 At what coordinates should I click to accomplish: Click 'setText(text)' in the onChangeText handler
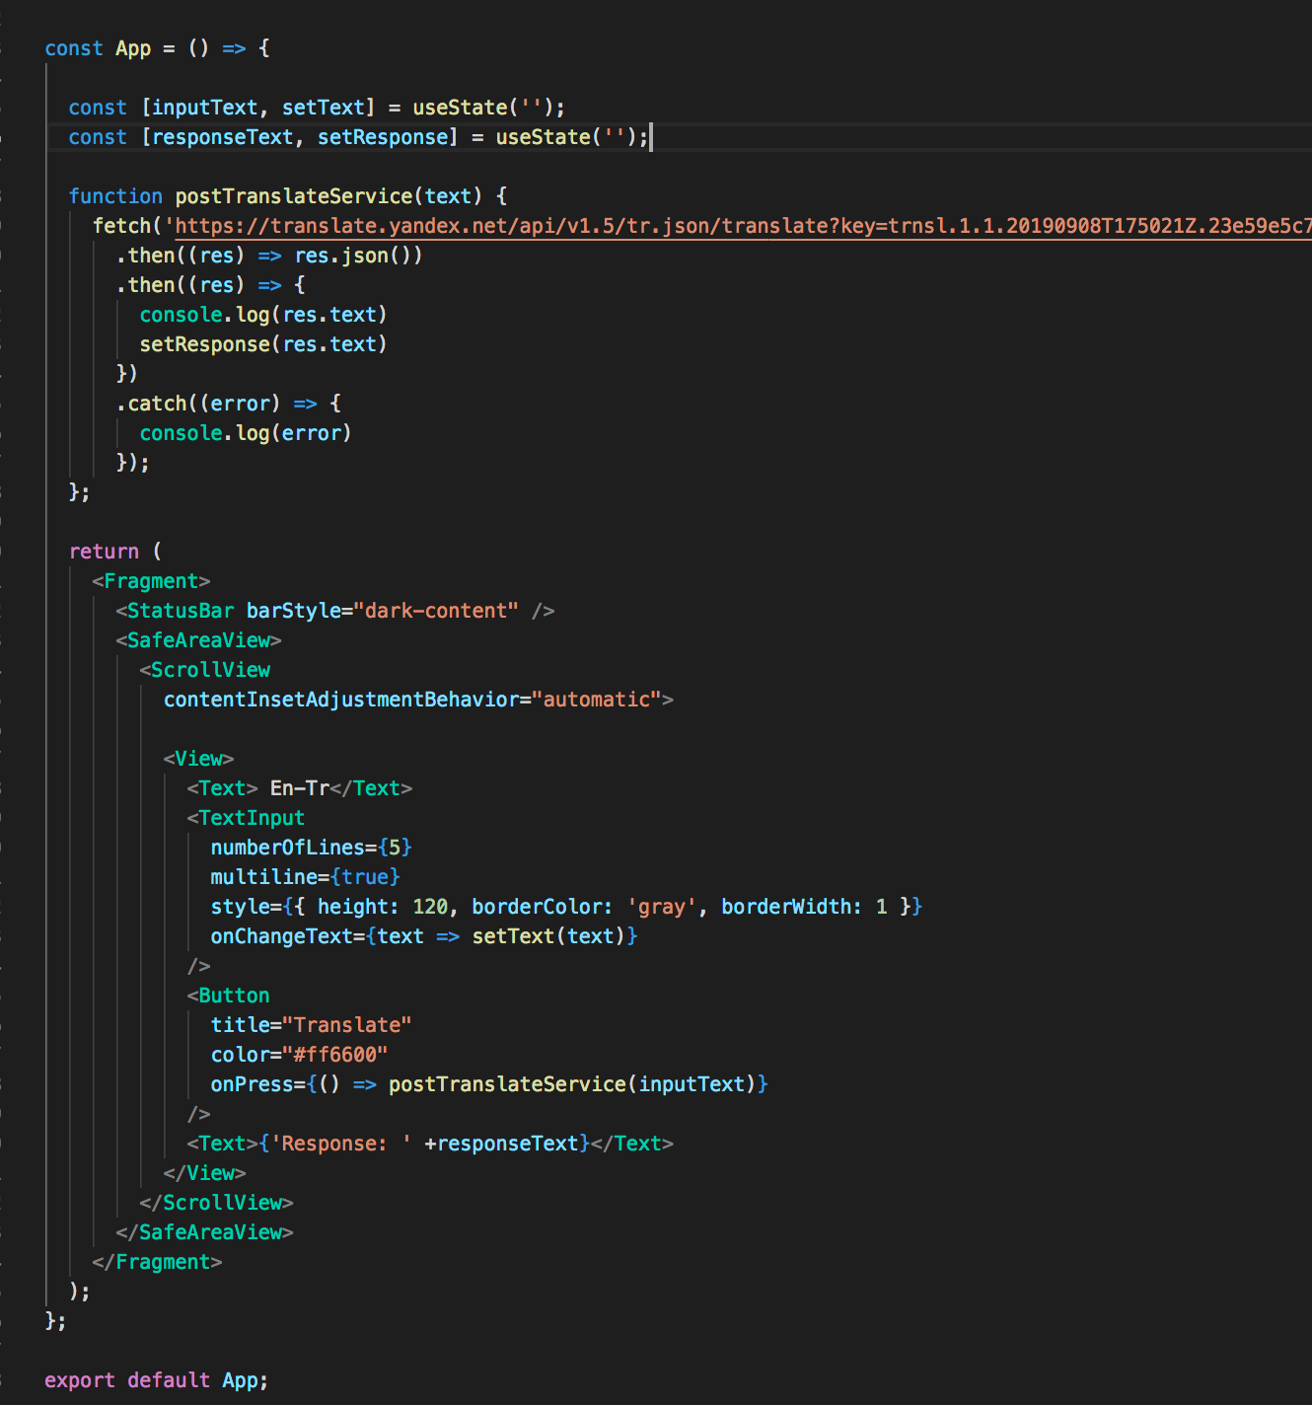pyautogui.click(x=548, y=936)
